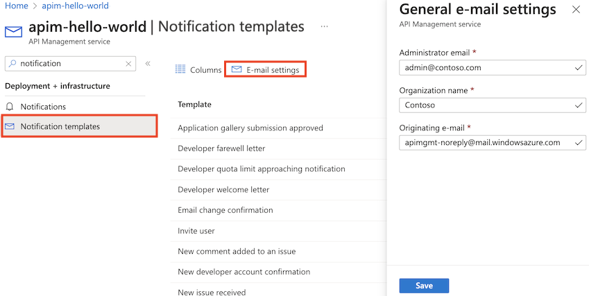Select Application gallery submission approved template

pyautogui.click(x=250, y=128)
